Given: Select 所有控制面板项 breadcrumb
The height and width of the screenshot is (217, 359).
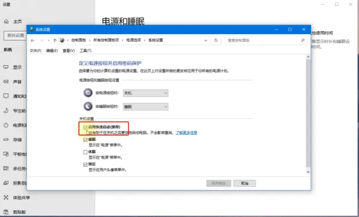Looking at the screenshot, I should 106,40.
